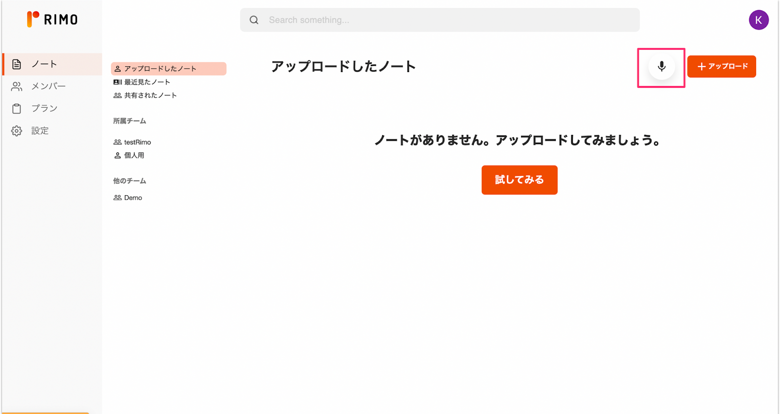Viewport: 780px width, 414px height.
Task: Show 最近見たノート
Action: 147,82
